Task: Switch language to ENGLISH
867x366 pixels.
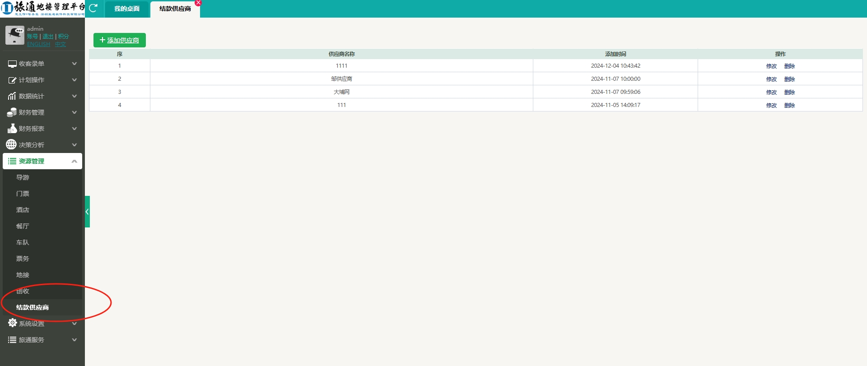Action: point(38,44)
